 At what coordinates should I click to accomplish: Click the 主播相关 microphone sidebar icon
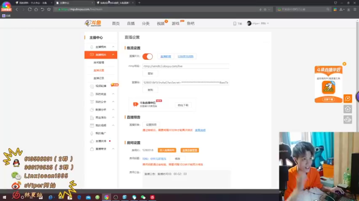coord(92,47)
